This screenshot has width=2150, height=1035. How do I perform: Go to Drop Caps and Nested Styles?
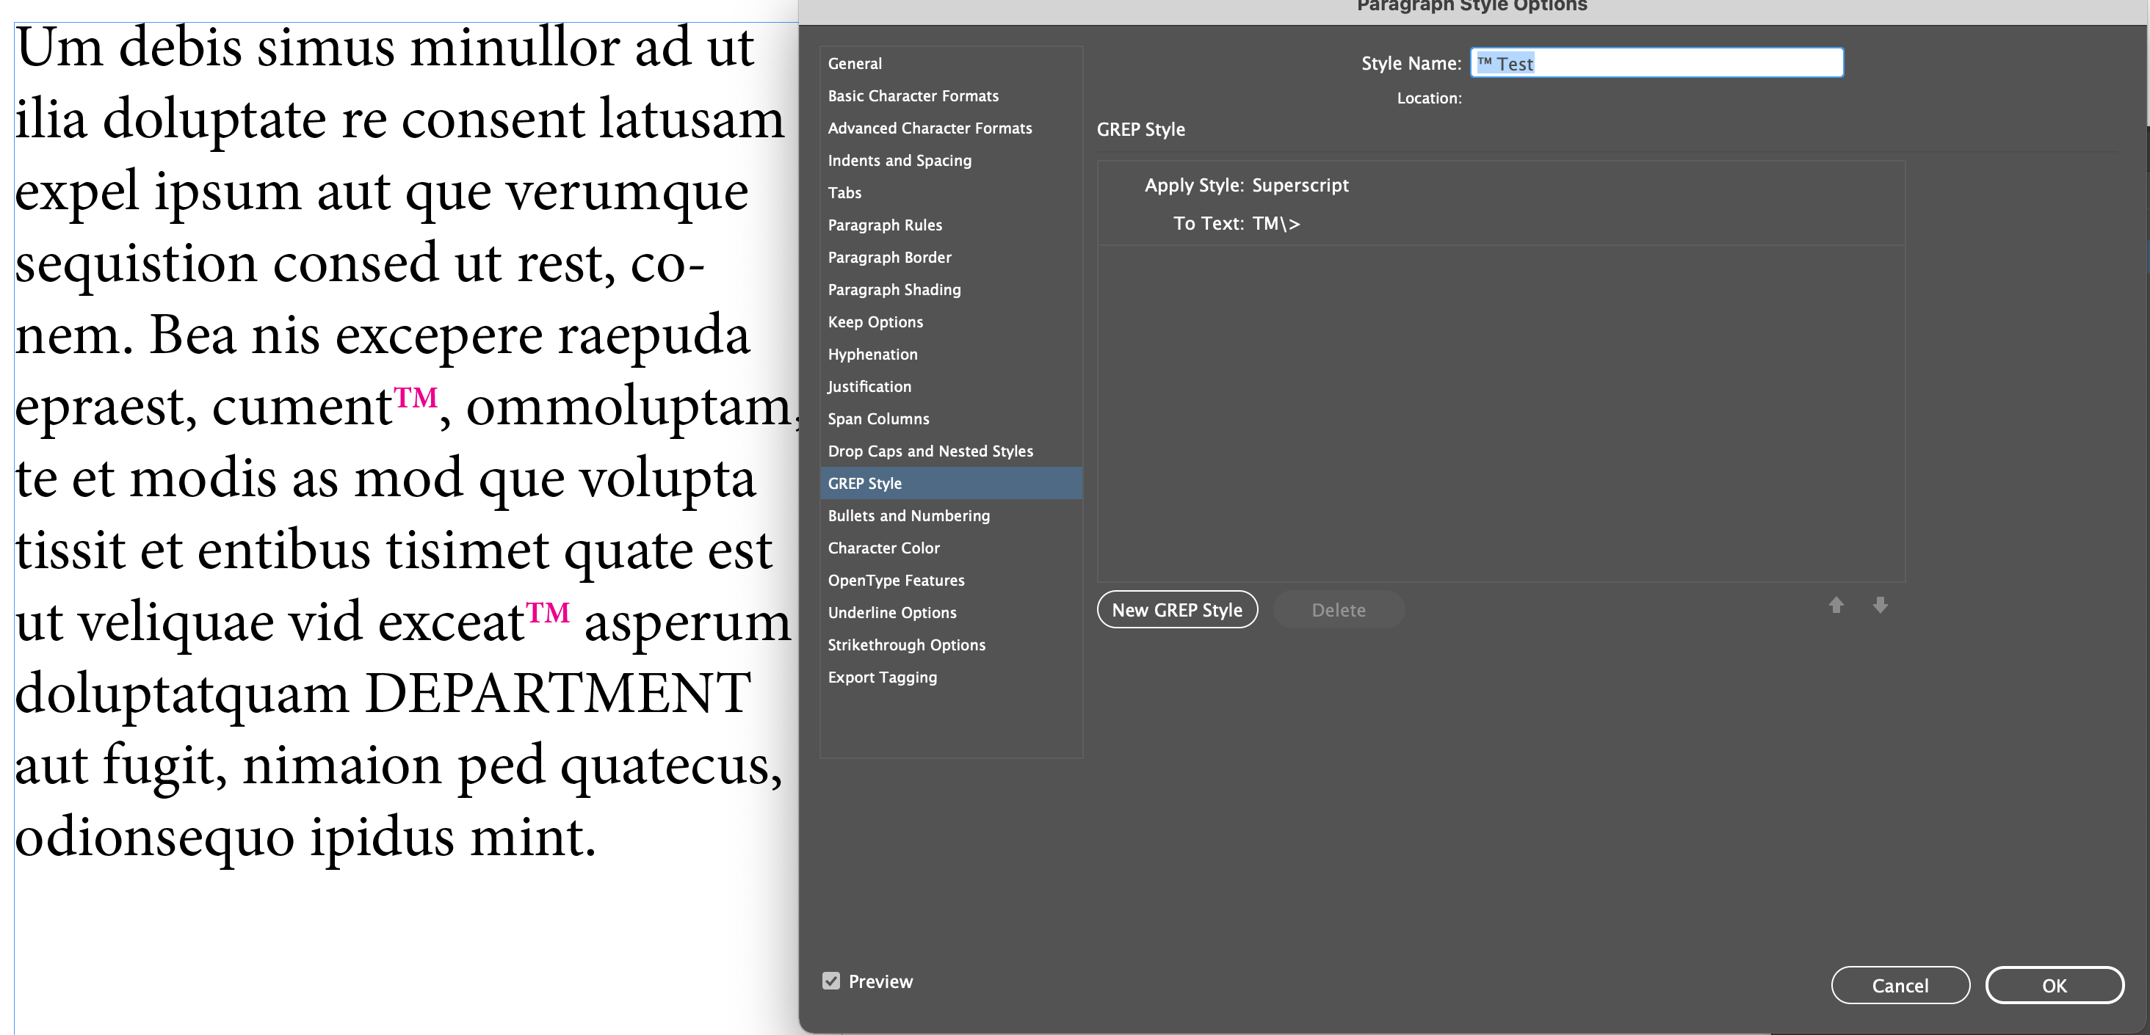(x=930, y=451)
